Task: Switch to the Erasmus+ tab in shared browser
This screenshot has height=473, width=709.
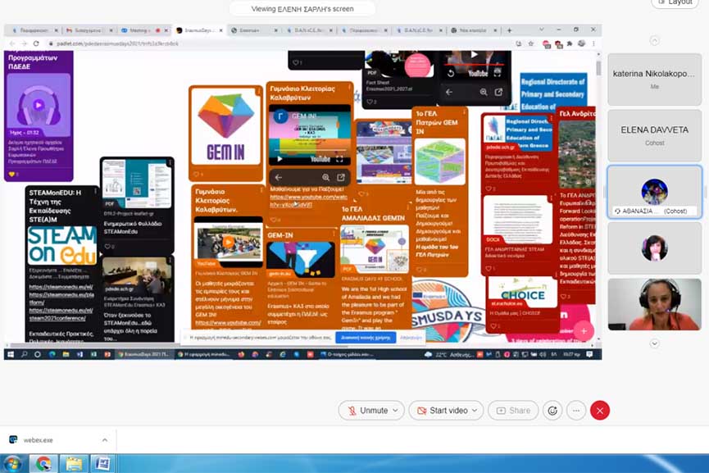Action: coord(253,30)
